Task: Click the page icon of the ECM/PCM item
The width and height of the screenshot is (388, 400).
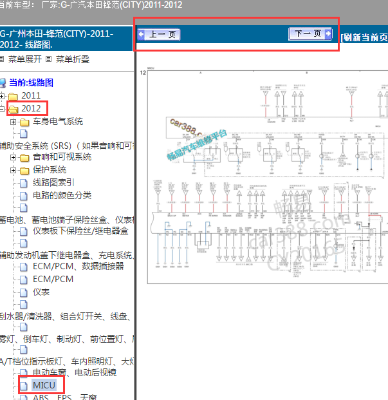Action: (24, 280)
